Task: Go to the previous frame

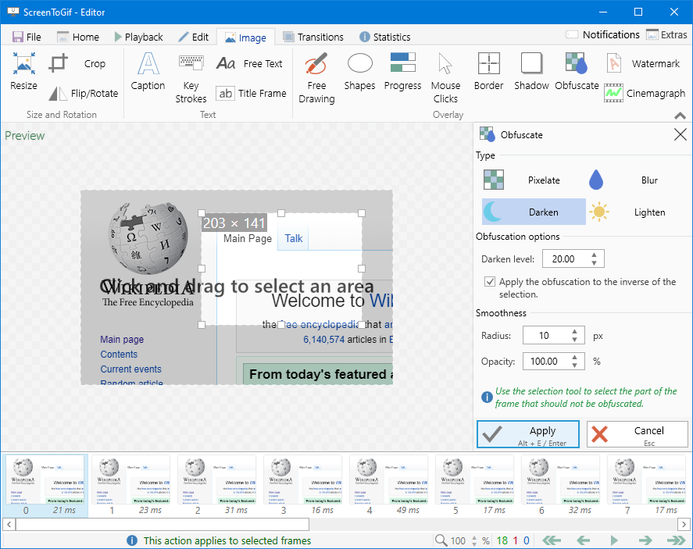Action: (584, 540)
